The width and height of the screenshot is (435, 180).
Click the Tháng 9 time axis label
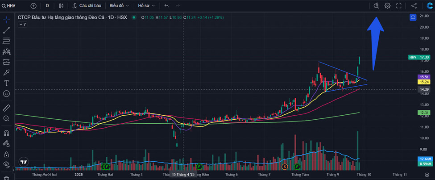[x=333, y=175]
